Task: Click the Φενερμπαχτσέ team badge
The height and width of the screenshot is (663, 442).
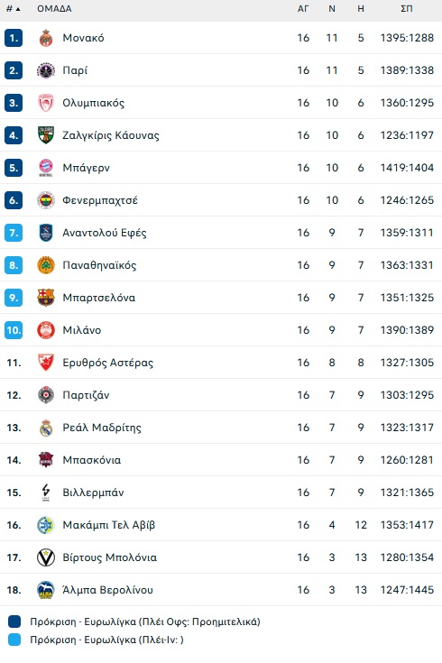Action: tap(46, 200)
